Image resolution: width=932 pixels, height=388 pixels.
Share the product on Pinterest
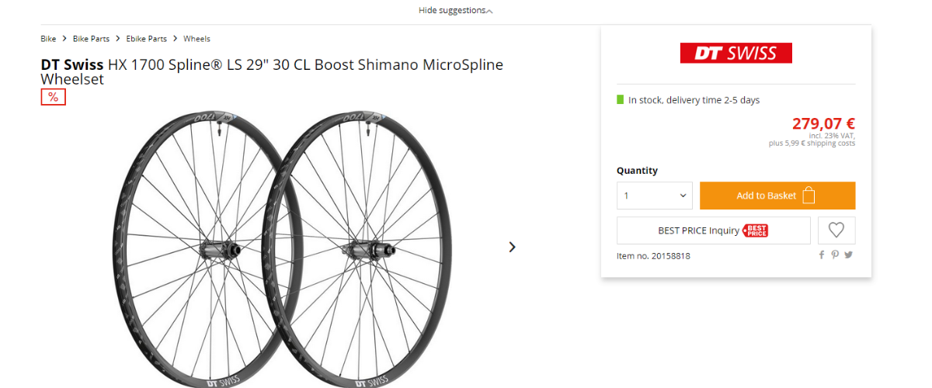click(x=835, y=255)
